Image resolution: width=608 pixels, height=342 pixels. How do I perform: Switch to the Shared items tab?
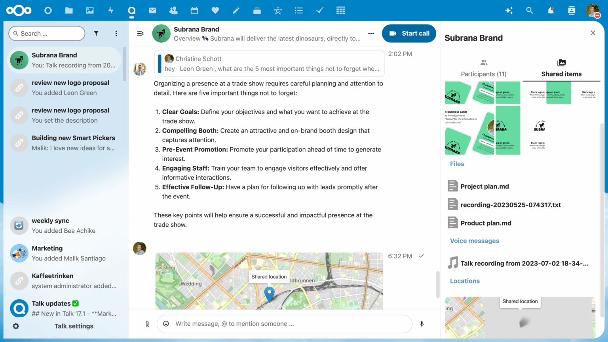click(561, 67)
